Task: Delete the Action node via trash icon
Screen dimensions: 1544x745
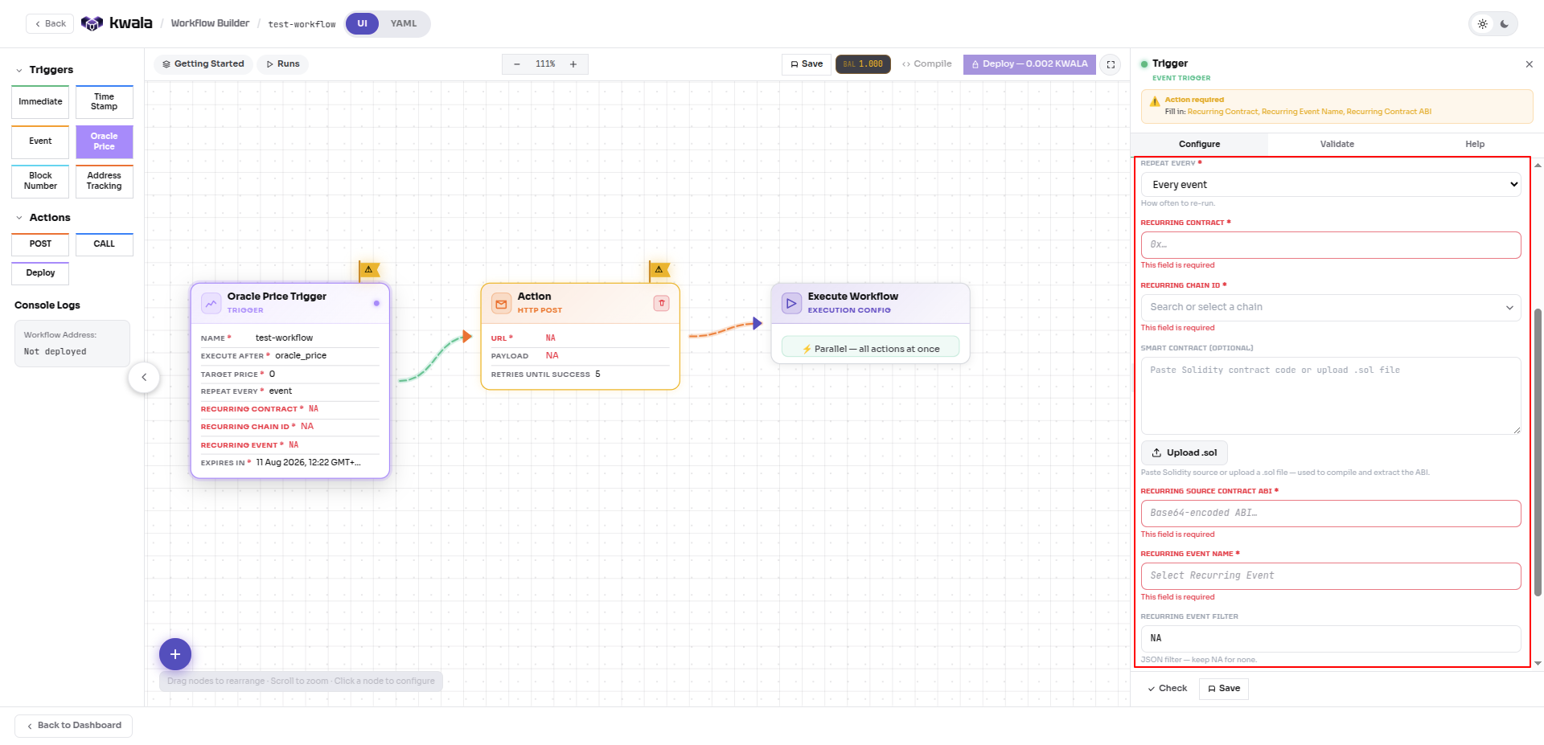Action: [661, 303]
